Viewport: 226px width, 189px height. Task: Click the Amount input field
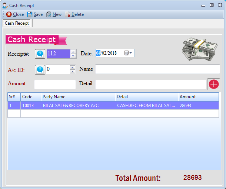coord(55,84)
